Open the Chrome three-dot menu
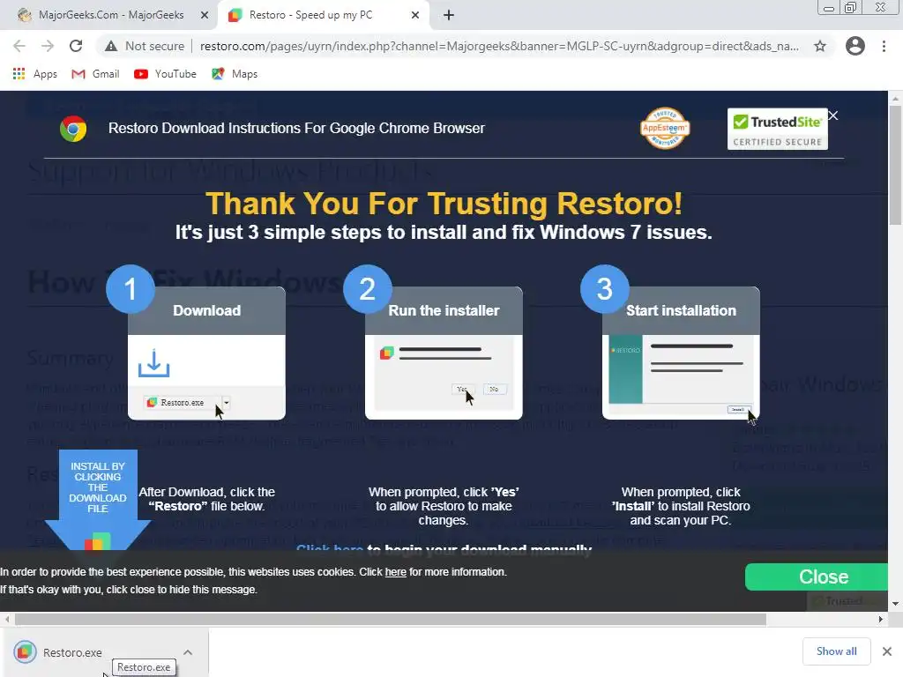Image resolution: width=903 pixels, height=677 pixels. [884, 46]
